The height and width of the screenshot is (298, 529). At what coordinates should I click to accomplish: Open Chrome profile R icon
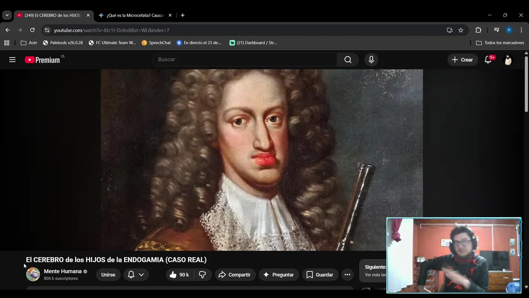[509, 30]
